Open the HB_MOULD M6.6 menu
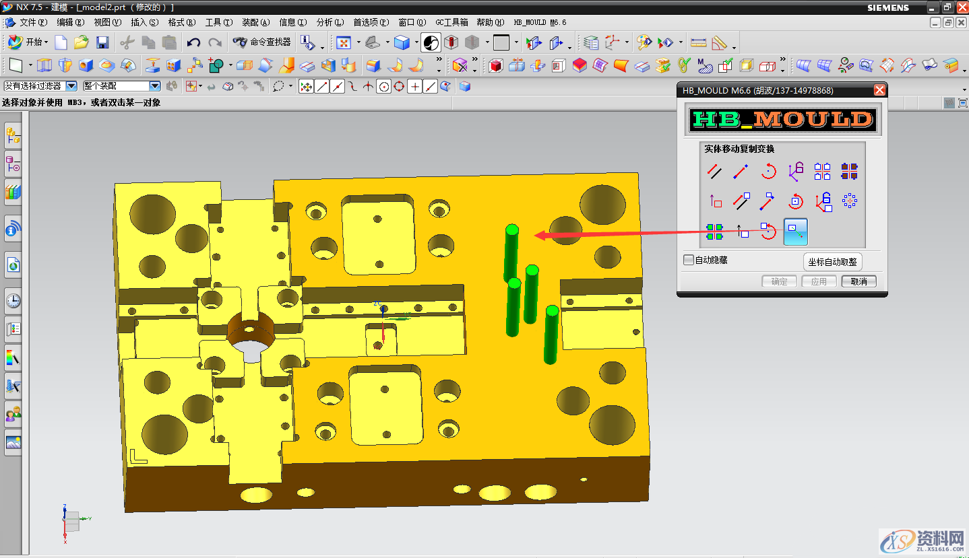The height and width of the screenshot is (558, 969). tap(540, 22)
